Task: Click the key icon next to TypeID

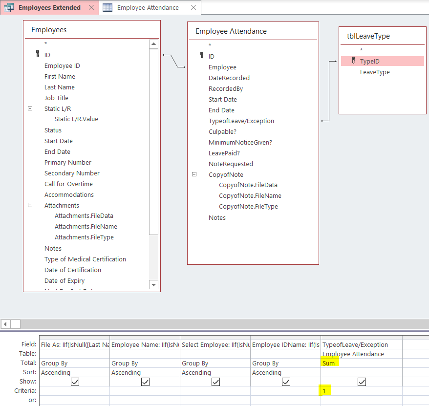Action: (x=353, y=61)
